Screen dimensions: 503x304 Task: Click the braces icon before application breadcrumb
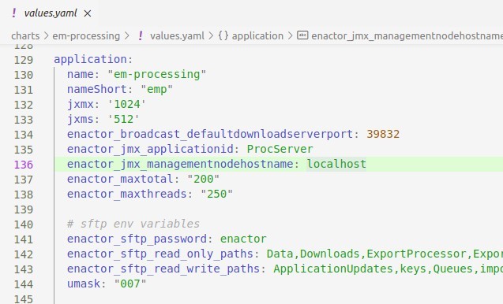(x=223, y=35)
